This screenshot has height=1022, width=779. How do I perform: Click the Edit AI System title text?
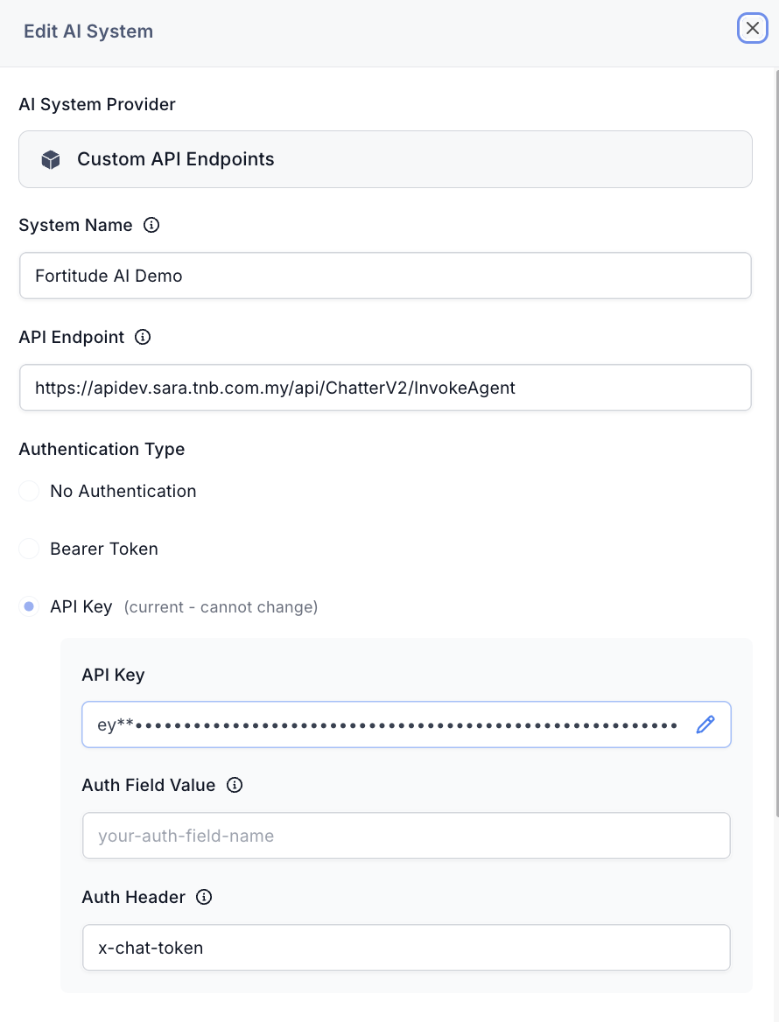88,31
